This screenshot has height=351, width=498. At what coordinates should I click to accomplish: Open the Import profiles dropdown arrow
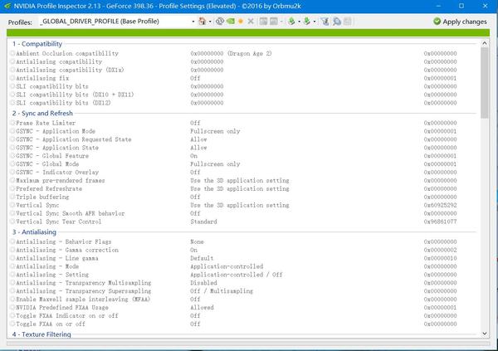315,22
